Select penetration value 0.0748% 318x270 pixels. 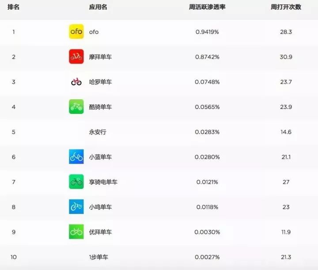[x=207, y=82]
